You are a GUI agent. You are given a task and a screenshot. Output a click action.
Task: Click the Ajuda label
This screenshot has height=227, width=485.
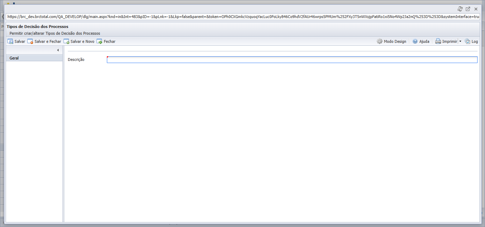424,41
